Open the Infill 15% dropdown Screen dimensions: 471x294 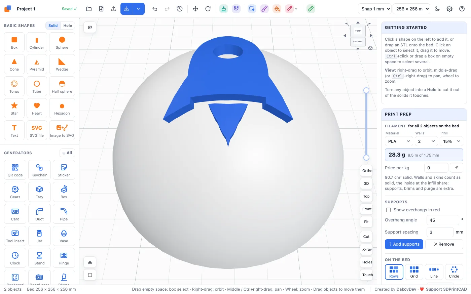(x=451, y=141)
